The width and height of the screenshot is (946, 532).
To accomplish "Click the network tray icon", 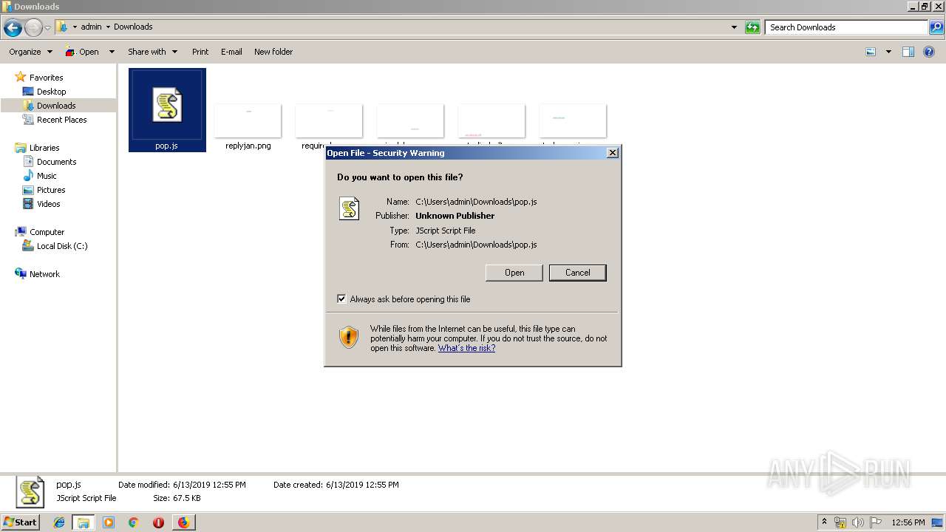I will (840, 522).
